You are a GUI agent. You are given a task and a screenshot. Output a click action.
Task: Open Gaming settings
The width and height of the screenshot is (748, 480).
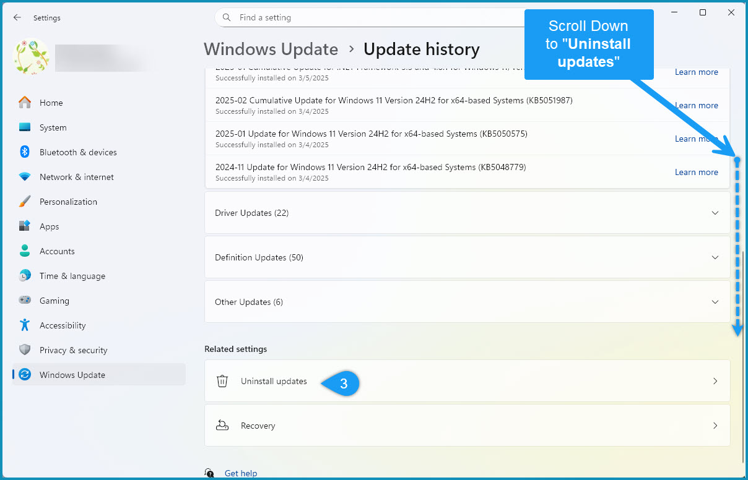click(x=25, y=301)
